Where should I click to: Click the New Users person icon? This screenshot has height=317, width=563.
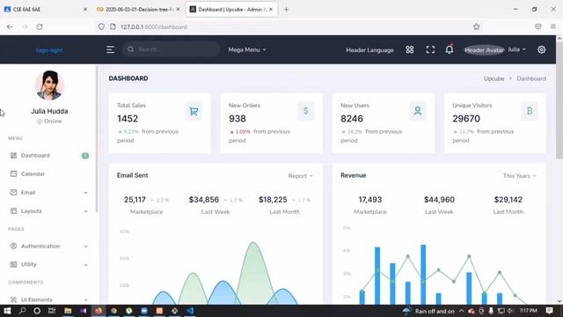tap(418, 111)
